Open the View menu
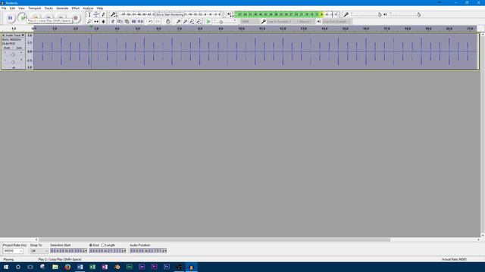 pos(21,8)
